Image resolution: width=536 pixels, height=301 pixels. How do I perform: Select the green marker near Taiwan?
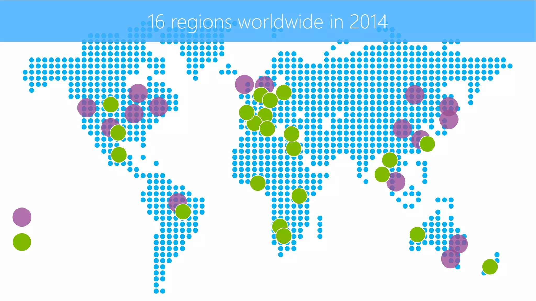(427, 144)
